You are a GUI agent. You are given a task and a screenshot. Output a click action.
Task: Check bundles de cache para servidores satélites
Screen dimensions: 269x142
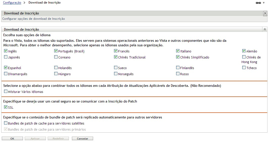[6, 123]
